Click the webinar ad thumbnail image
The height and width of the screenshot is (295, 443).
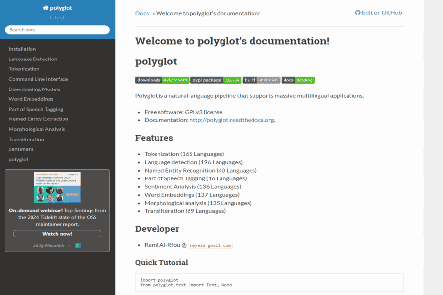point(58,187)
